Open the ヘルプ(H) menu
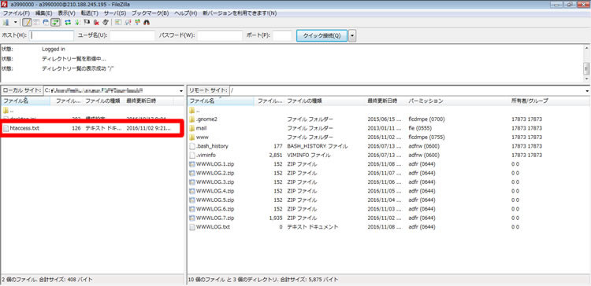This screenshot has height=286, width=591. [186, 13]
